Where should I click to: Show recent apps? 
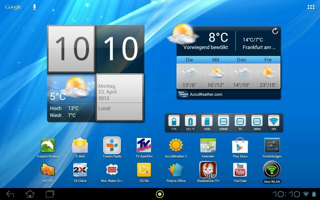(50, 194)
